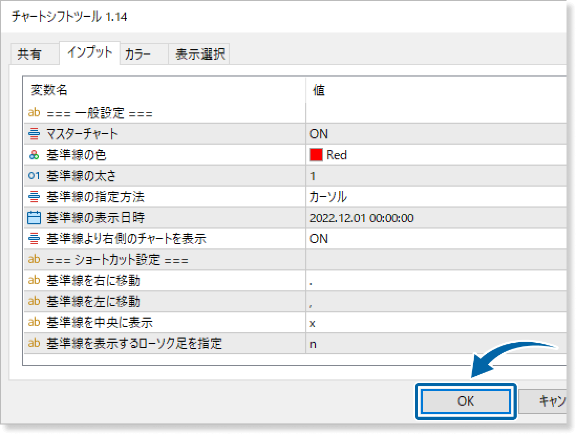The width and height of the screenshot is (577, 435).
Task: Edit the shortcut value n for ローソク足を指定
Action: pyautogui.click(x=436, y=343)
